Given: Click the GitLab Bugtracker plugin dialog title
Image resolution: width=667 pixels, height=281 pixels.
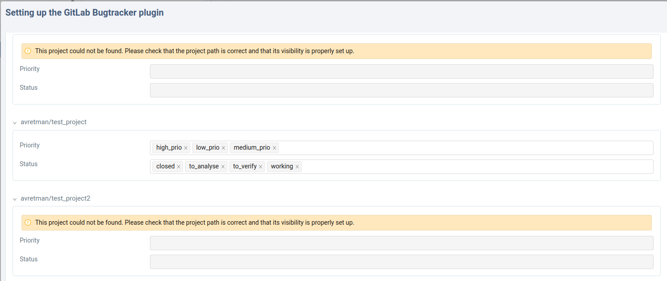Looking at the screenshot, I should [x=85, y=13].
